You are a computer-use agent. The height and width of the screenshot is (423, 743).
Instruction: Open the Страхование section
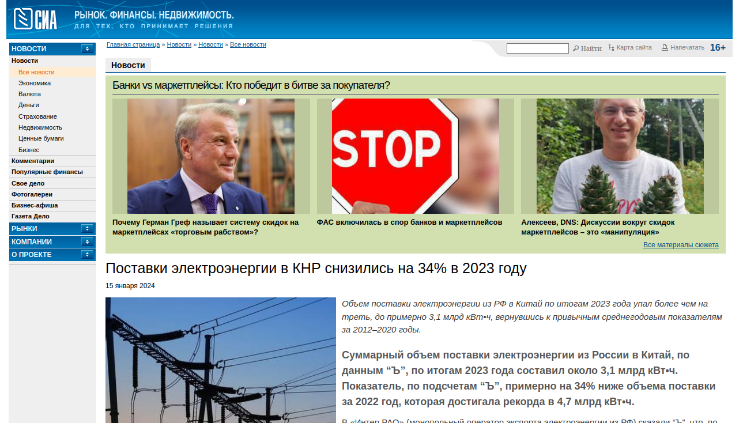click(x=37, y=116)
